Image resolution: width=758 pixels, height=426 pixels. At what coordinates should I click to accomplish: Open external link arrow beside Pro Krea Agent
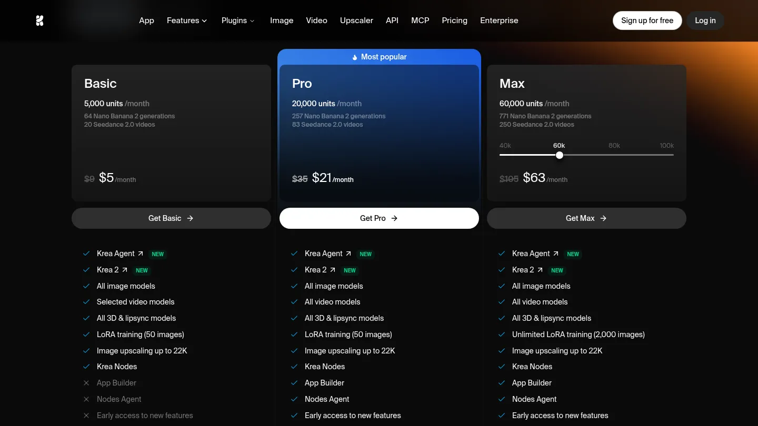click(348, 253)
